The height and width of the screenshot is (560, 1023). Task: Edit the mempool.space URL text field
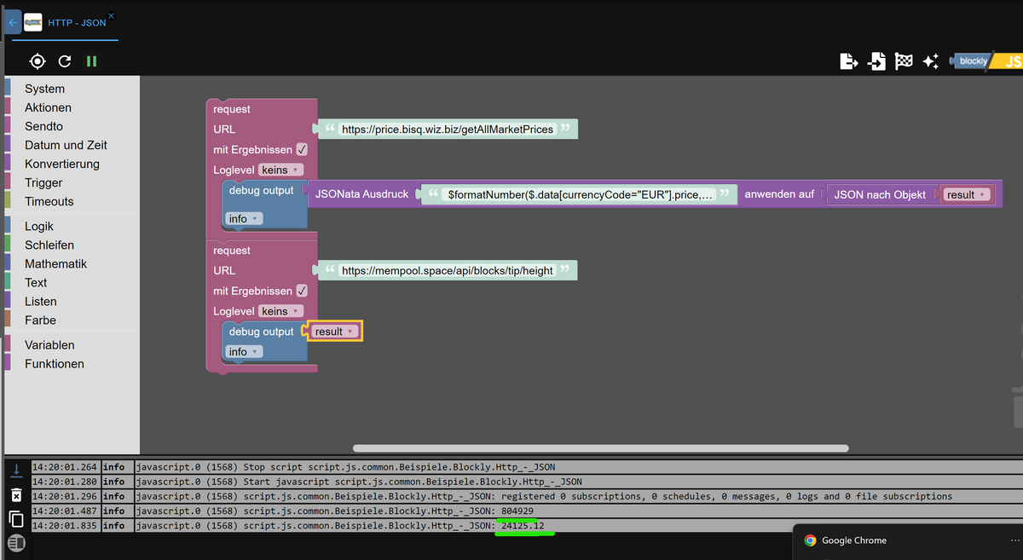pos(448,270)
